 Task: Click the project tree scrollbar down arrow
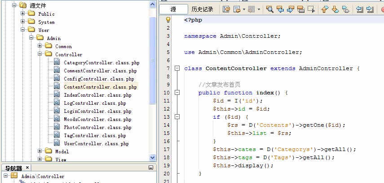tap(153, 157)
